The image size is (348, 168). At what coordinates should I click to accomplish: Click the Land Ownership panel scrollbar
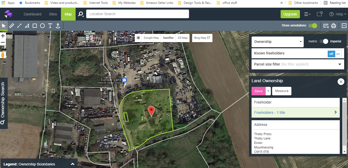[x=344, y=123]
